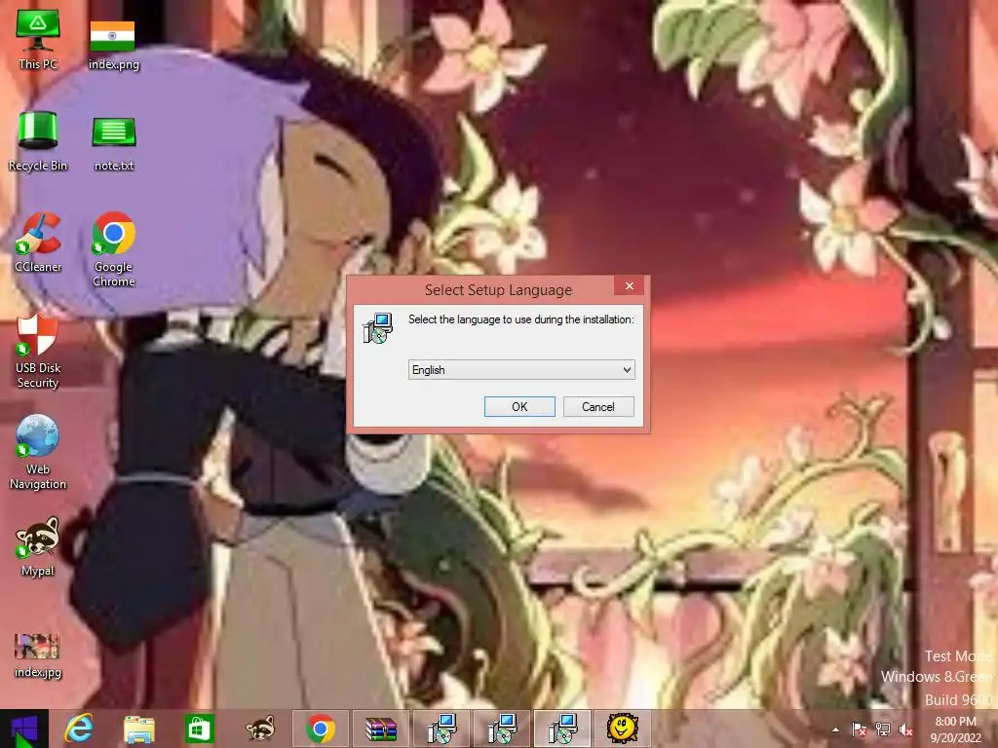Click the yellow smiley face taskbar icon
998x748 pixels.
click(623, 729)
